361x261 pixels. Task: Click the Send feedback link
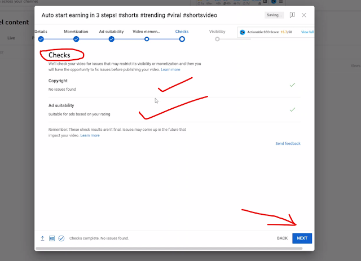[x=288, y=143]
